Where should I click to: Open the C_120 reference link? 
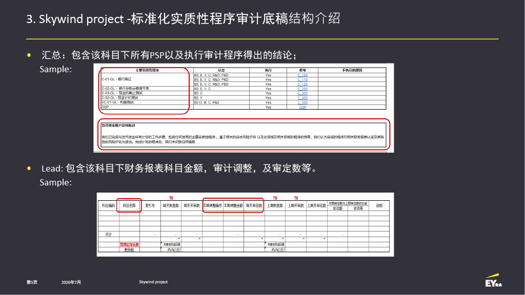click(x=302, y=85)
